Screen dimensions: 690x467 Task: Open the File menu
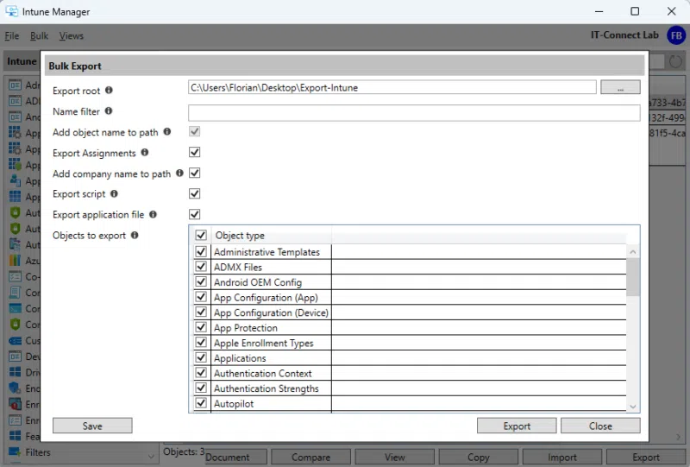click(x=12, y=36)
